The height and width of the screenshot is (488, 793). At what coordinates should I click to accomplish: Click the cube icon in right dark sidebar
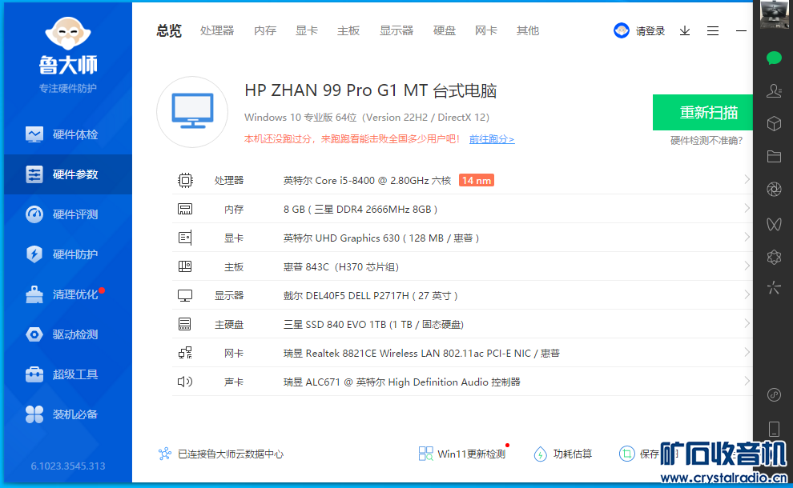774,124
